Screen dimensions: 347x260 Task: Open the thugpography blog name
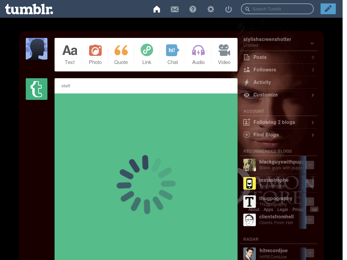(x=276, y=198)
